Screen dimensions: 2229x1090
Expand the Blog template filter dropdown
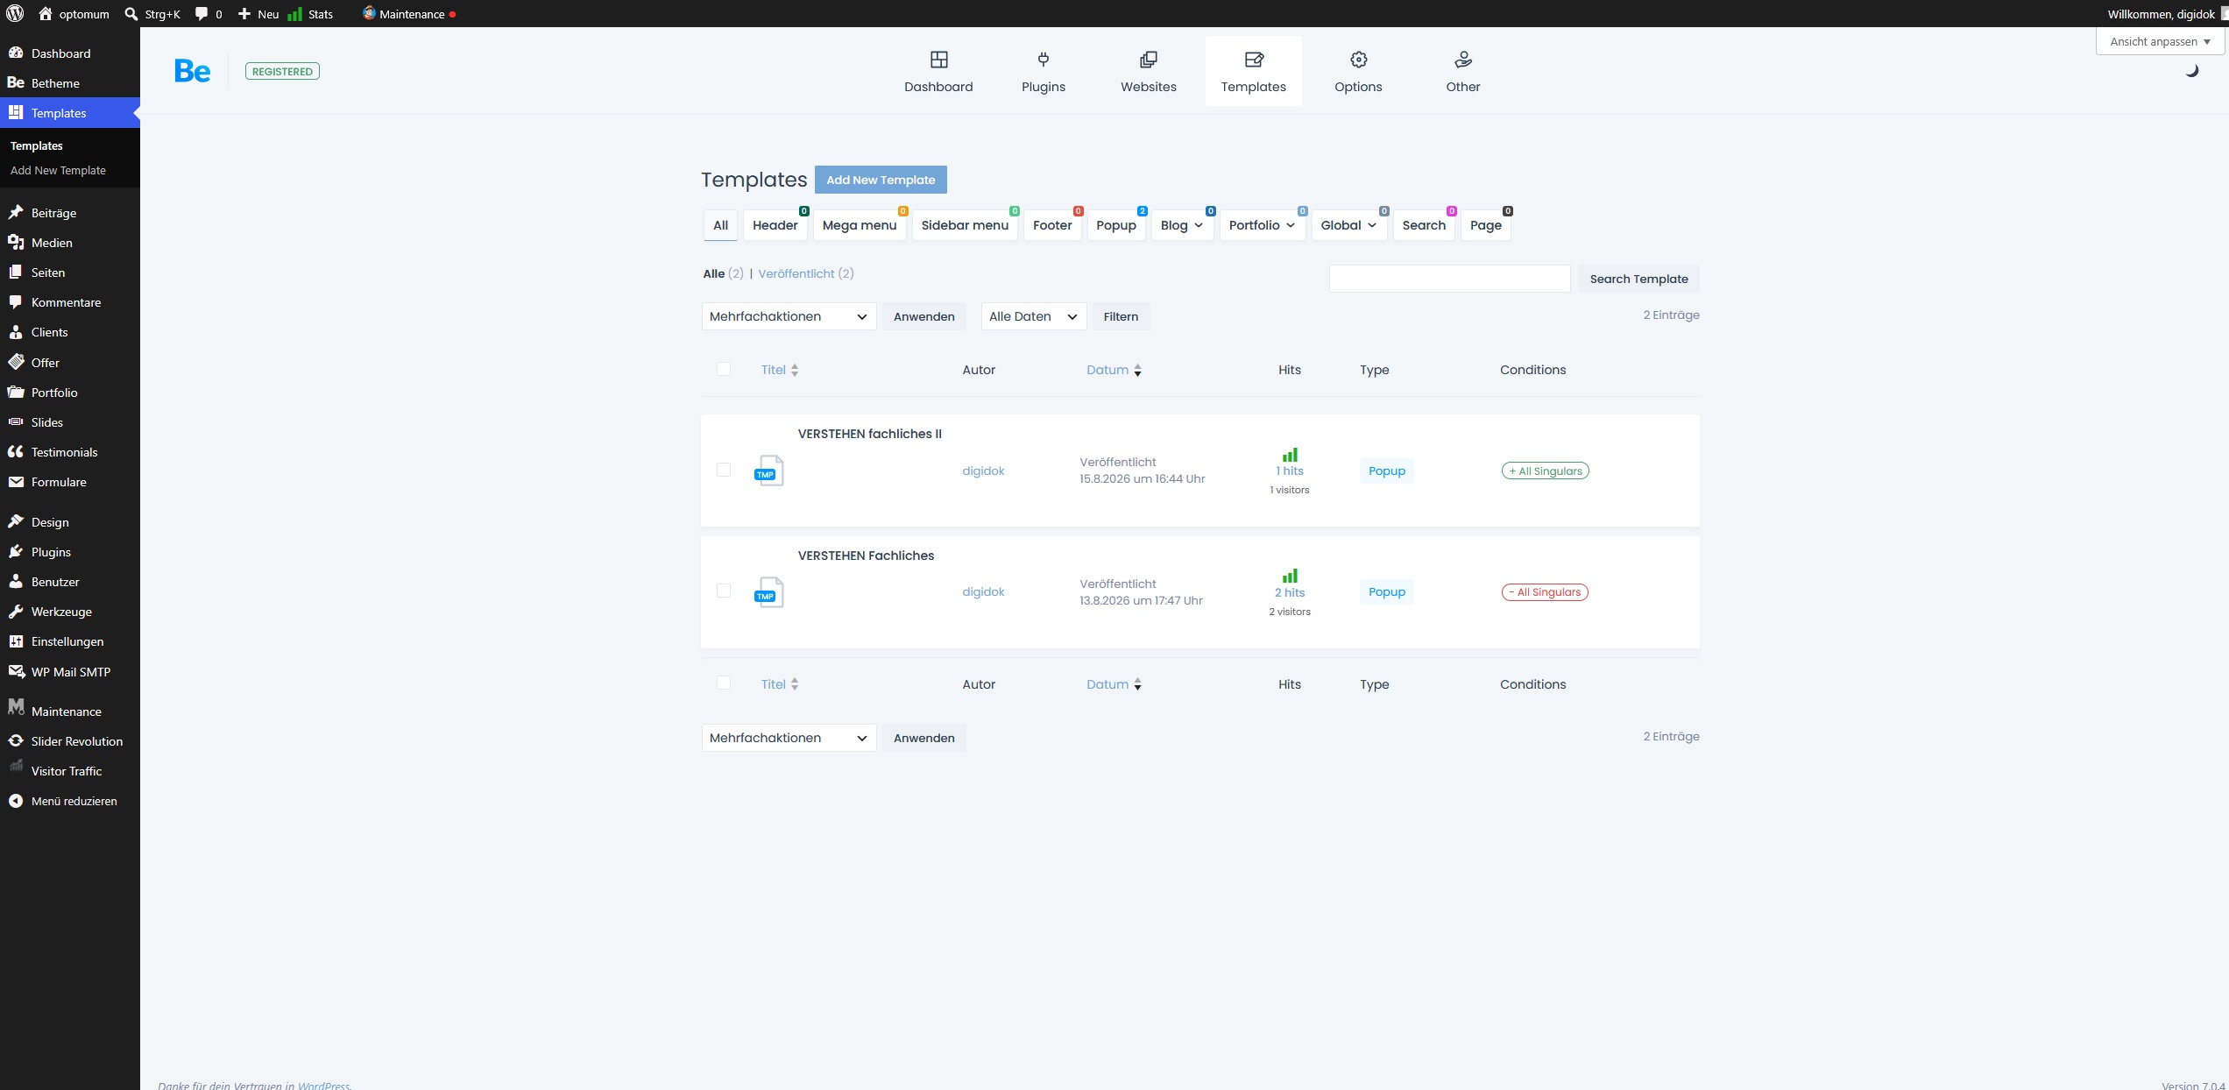pyautogui.click(x=1182, y=225)
